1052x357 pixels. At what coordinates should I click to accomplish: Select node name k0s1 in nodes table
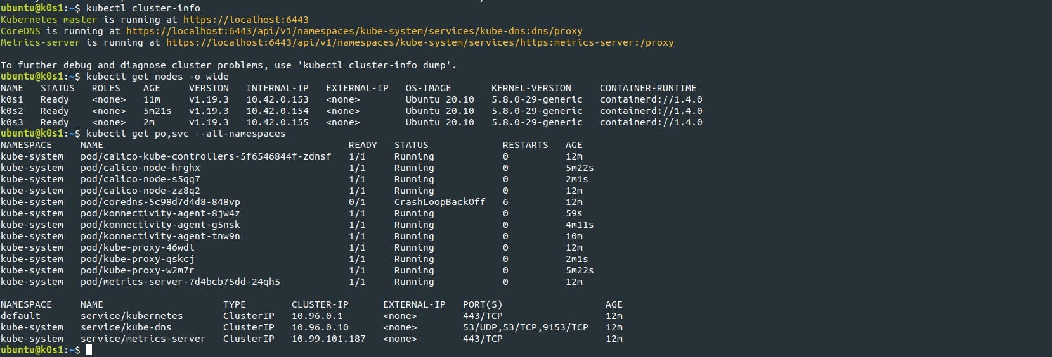pos(12,99)
